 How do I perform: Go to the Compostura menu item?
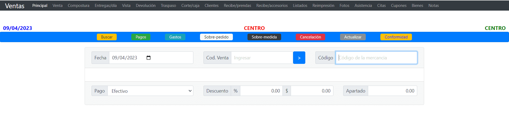pos(79,6)
